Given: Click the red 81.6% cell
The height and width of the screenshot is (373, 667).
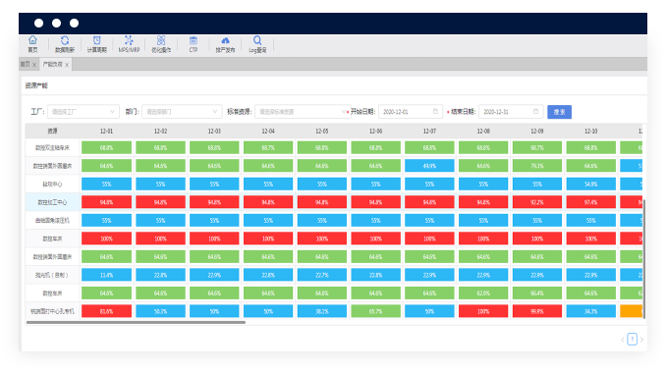Looking at the screenshot, I should point(106,311).
